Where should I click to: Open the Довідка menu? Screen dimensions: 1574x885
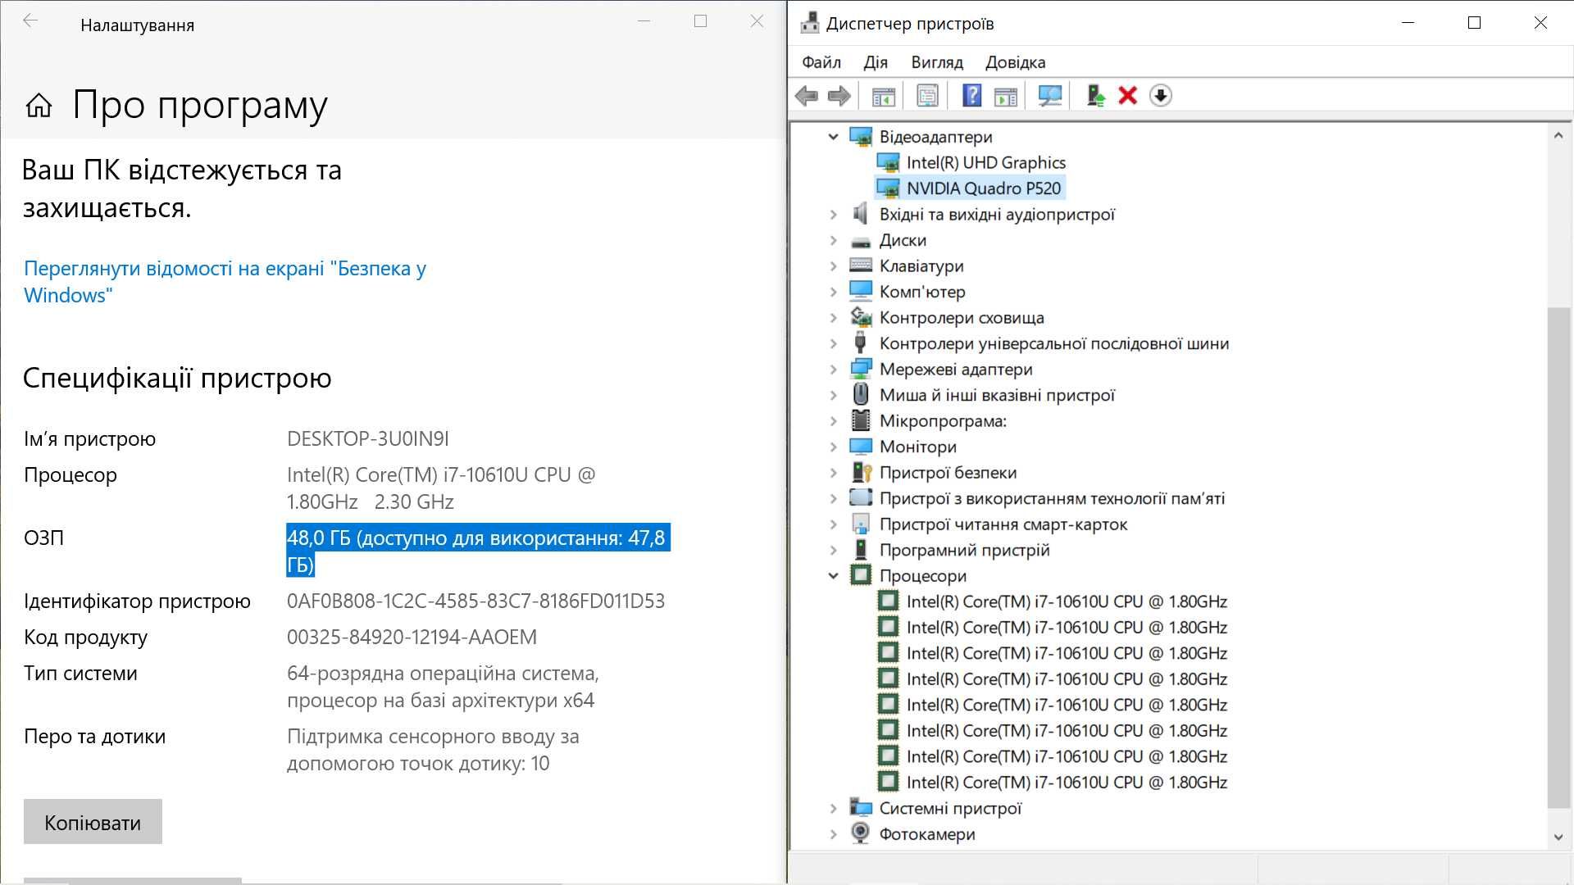coord(1015,62)
